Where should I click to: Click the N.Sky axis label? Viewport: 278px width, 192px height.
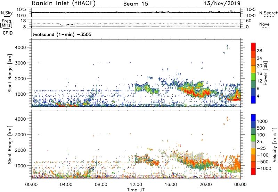7,13
